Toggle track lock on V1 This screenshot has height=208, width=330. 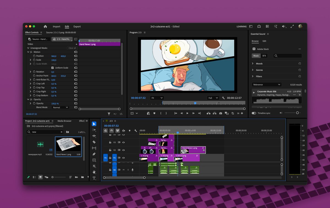[x=110, y=158]
